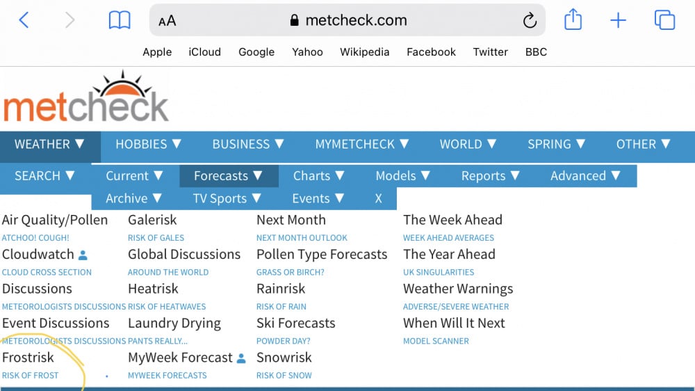This screenshot has width=695, height=391.
Task: Tap the metcheck.com address bar
Action: [347, 20]
